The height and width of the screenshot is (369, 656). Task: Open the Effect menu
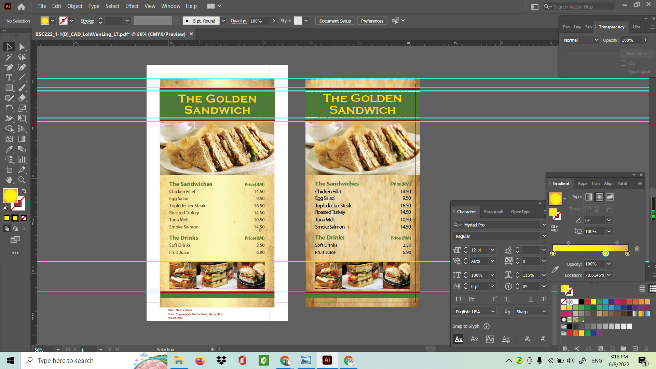(132, 6)
